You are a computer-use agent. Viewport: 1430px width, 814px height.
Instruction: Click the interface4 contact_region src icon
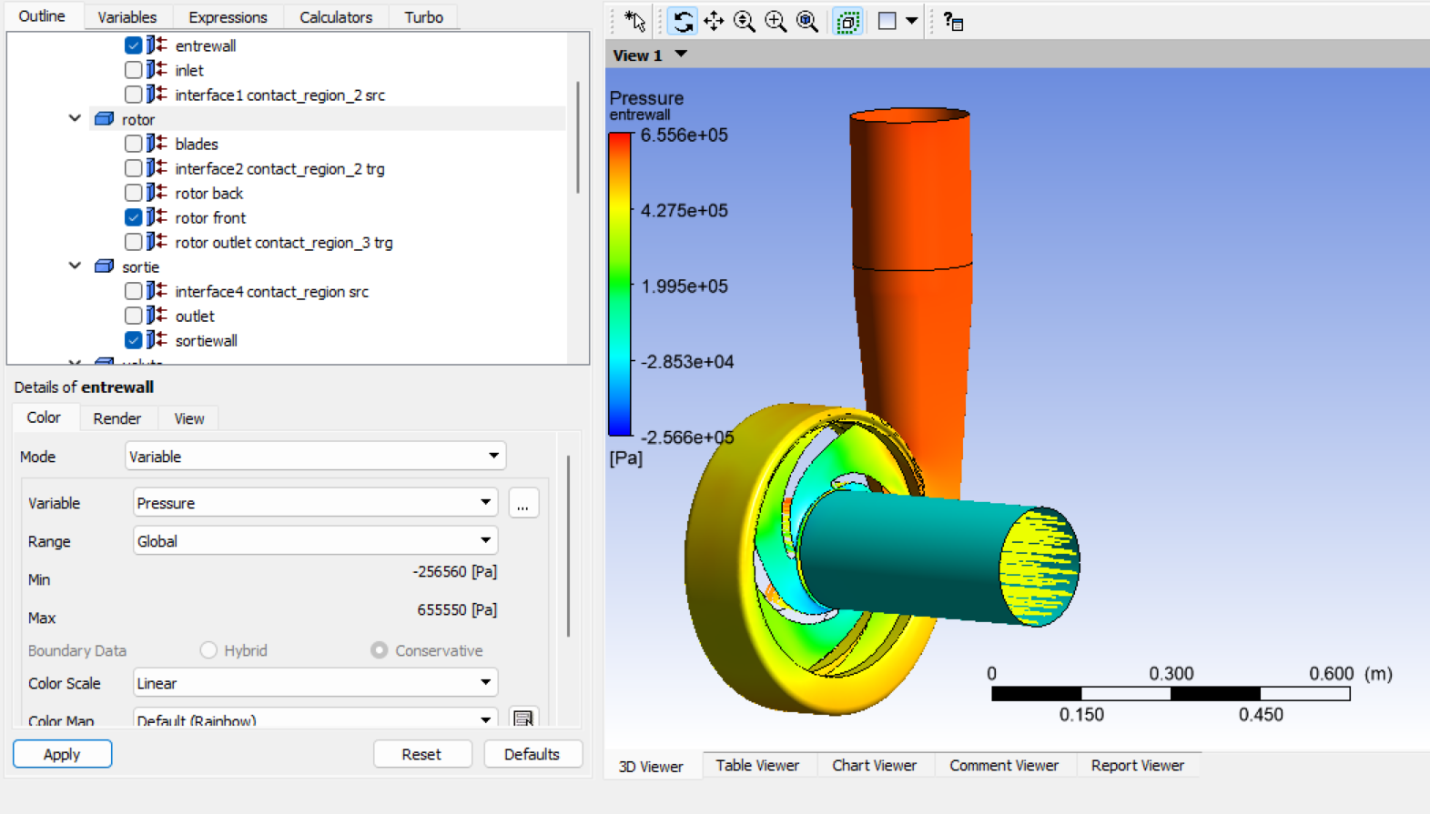click(x=157, y=290)
